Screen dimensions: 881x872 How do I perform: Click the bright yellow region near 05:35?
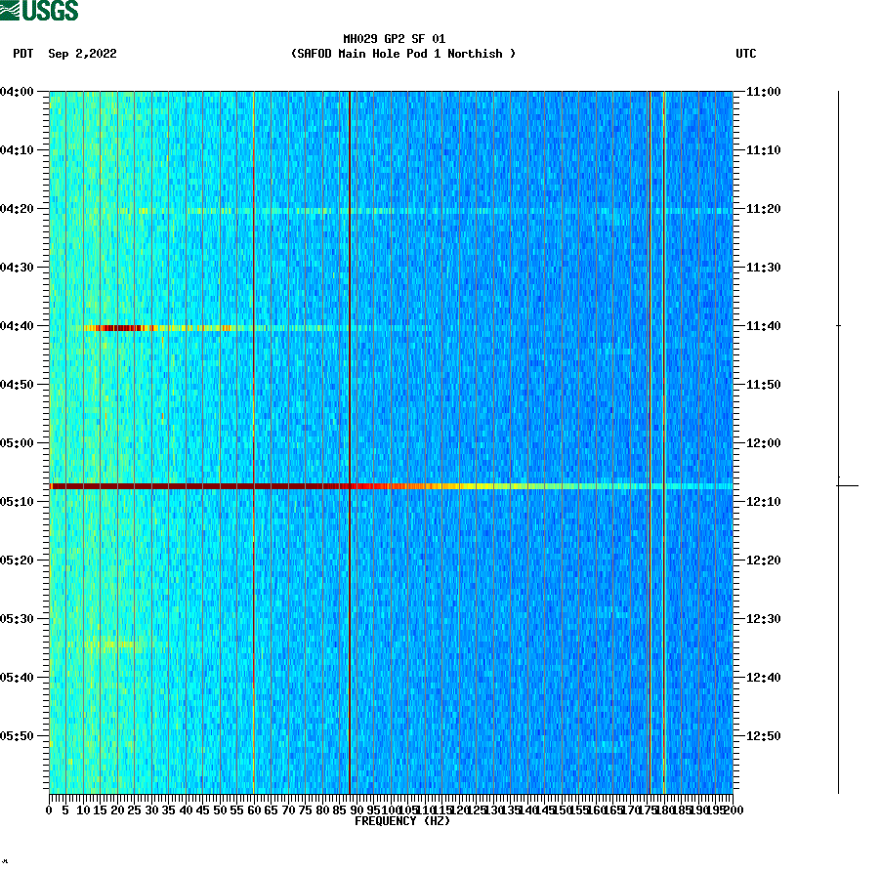(112, 644)
